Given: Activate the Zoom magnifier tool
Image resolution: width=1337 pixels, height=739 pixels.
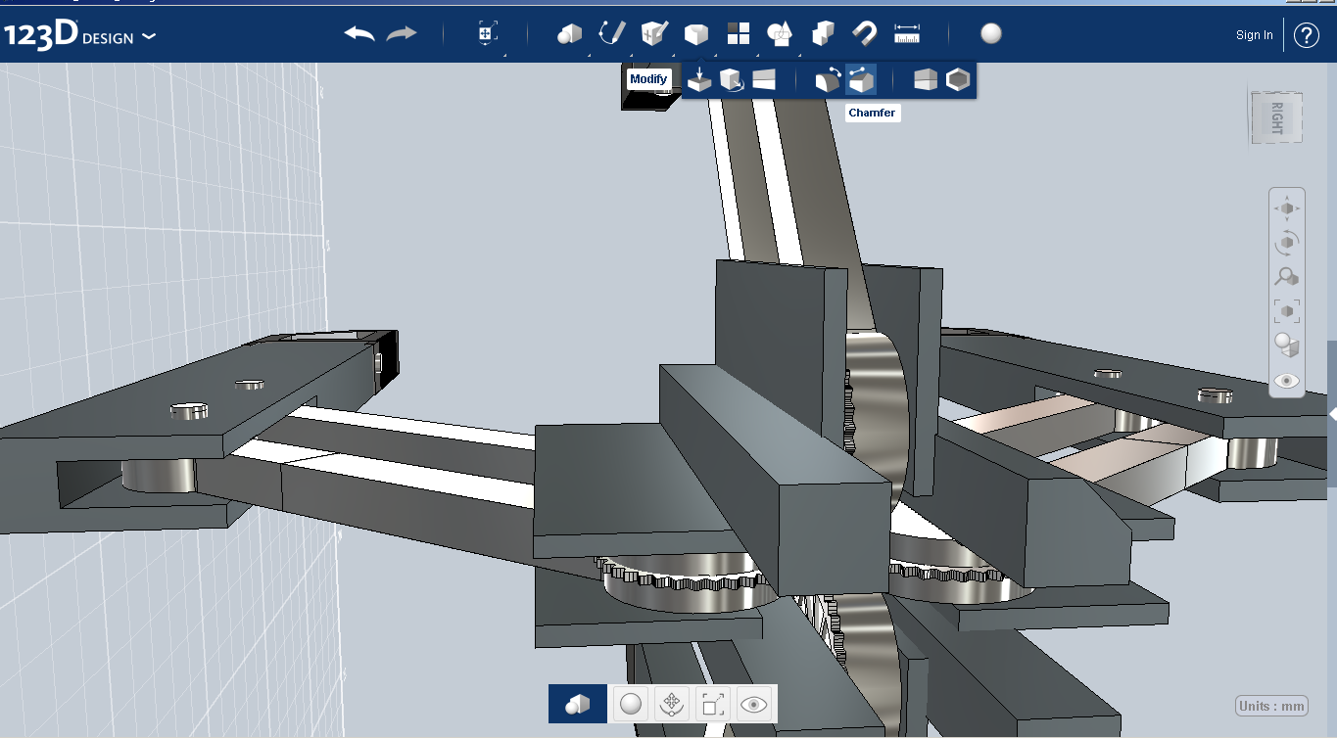Looking at the screenshot, I should coord(1287,277).
